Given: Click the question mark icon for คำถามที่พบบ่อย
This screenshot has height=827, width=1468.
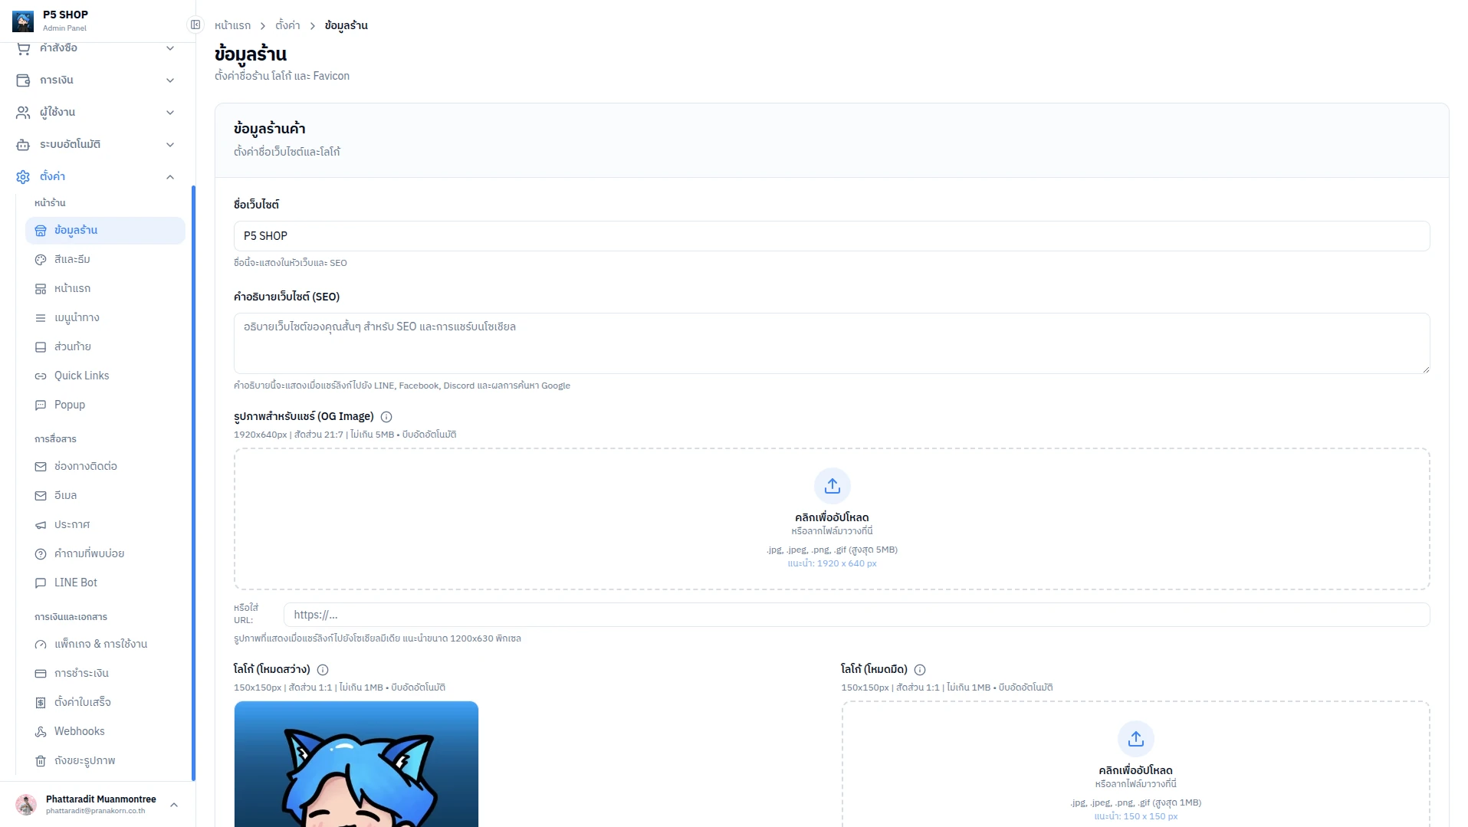Looking at the screenshot, I should pyautogui.click(x=41, y=554).
